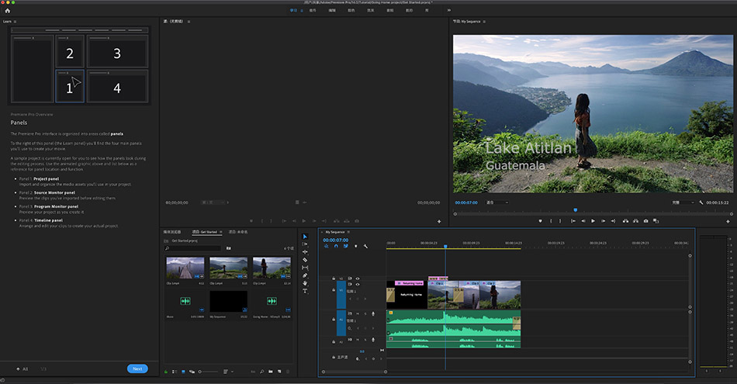The height and width of the screenshot is (384, 737).
Task: Open Program Monitor wrench settings
Action: click(x=701, y=202)
